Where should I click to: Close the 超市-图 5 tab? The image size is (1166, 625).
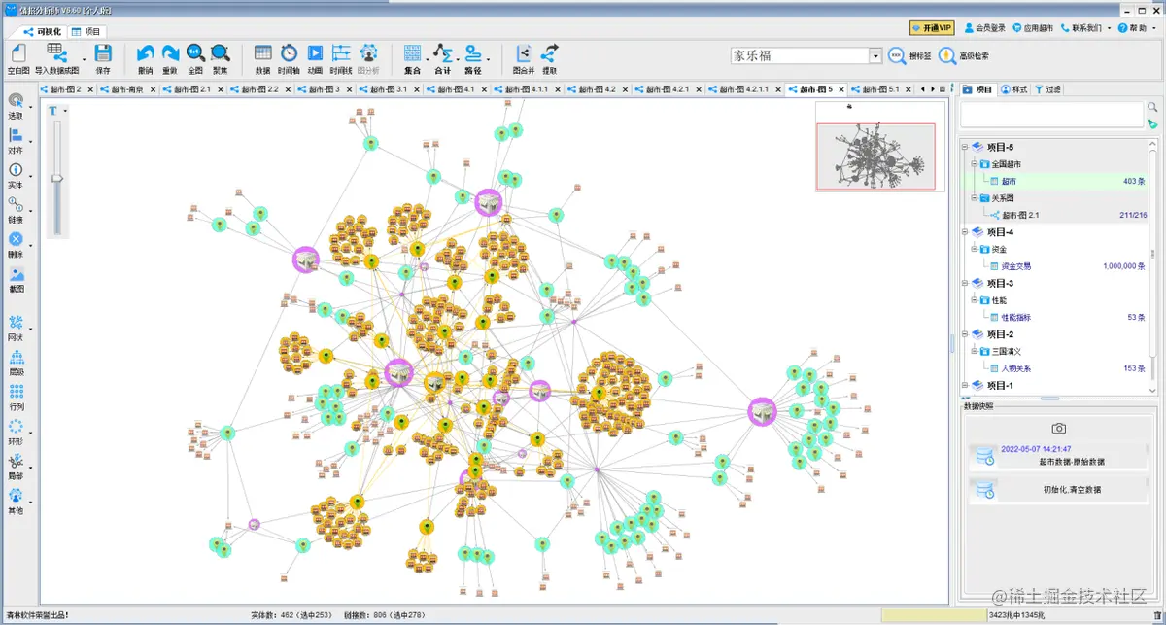pos(841,88)
